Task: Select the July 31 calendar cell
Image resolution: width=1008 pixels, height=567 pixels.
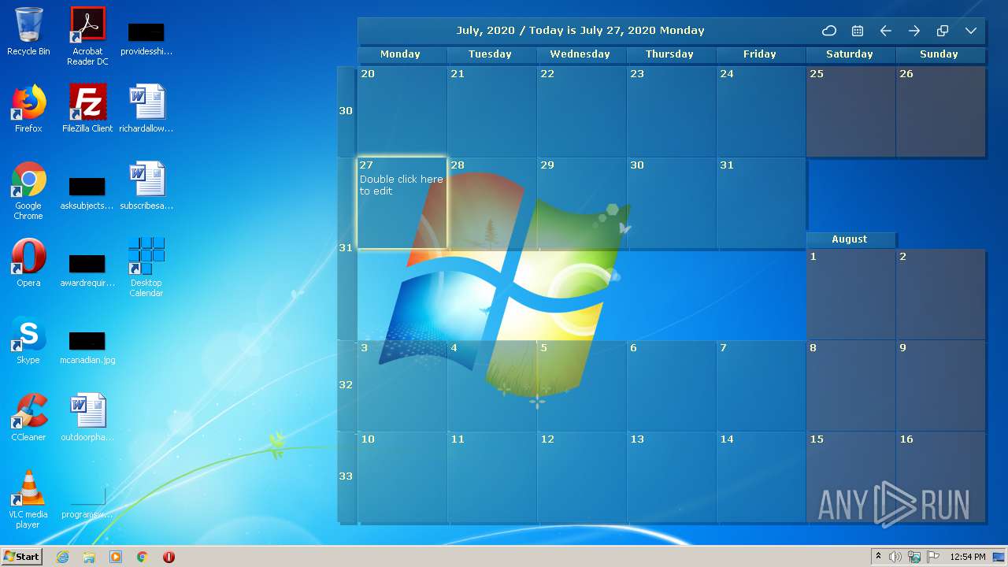Action: (x=761, y=203)
